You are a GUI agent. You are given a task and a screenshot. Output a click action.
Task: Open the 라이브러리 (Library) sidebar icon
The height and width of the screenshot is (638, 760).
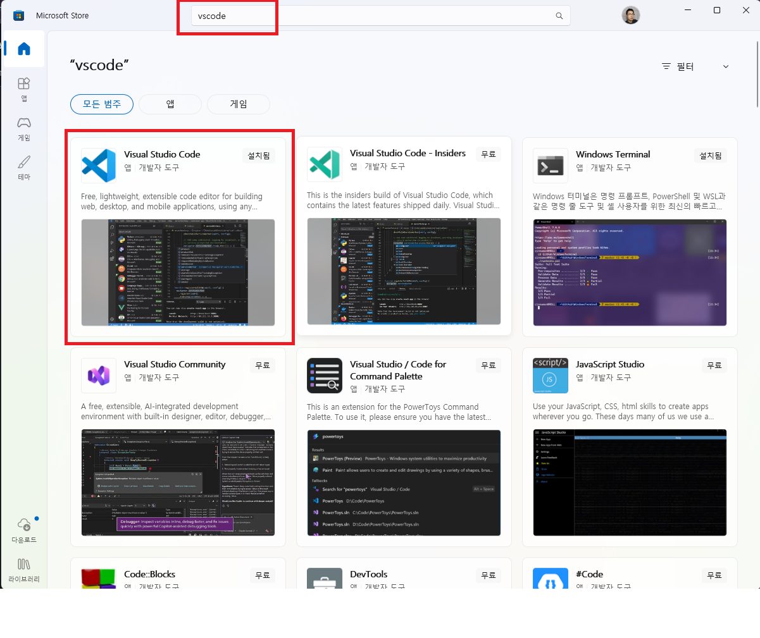[24, 569]
